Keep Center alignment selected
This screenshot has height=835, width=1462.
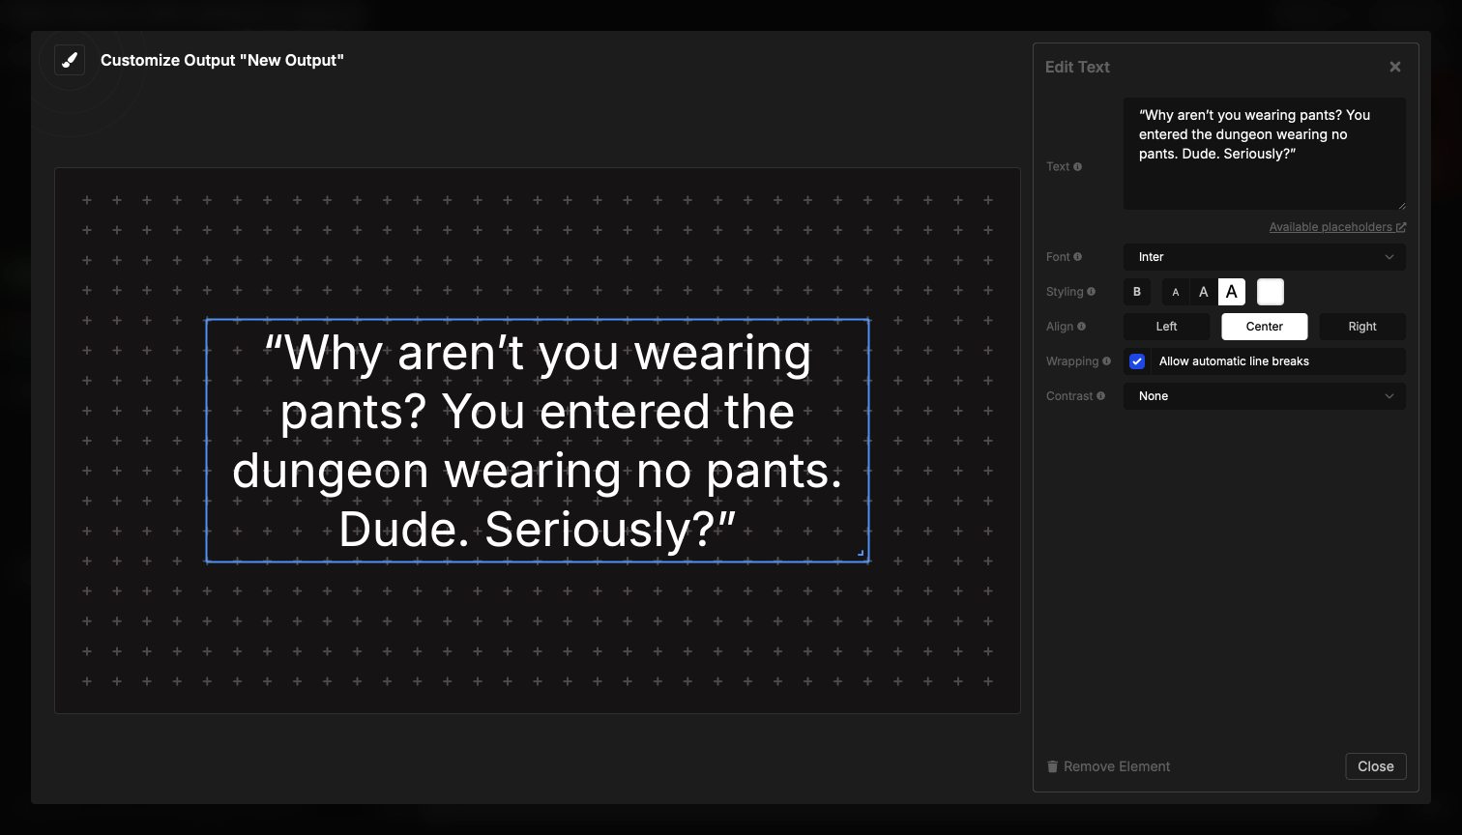point(1264,326)
